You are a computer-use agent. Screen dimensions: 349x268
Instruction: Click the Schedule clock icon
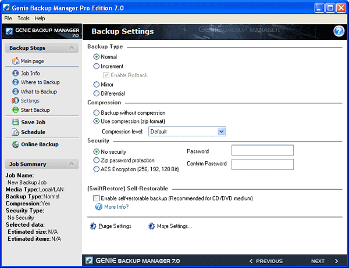[x=15, y=132]
